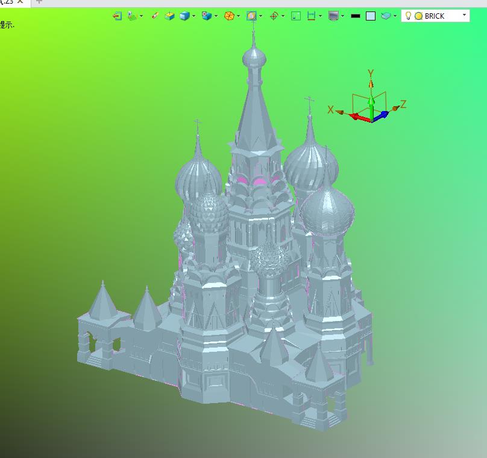Click the blue shaded cube display icon
The width and height of the screenshot is (487, 458).
[x=185, y=16]
